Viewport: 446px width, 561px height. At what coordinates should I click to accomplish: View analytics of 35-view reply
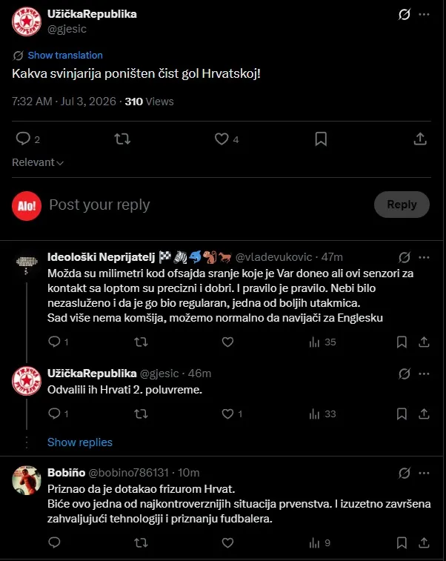pos(322,342)
